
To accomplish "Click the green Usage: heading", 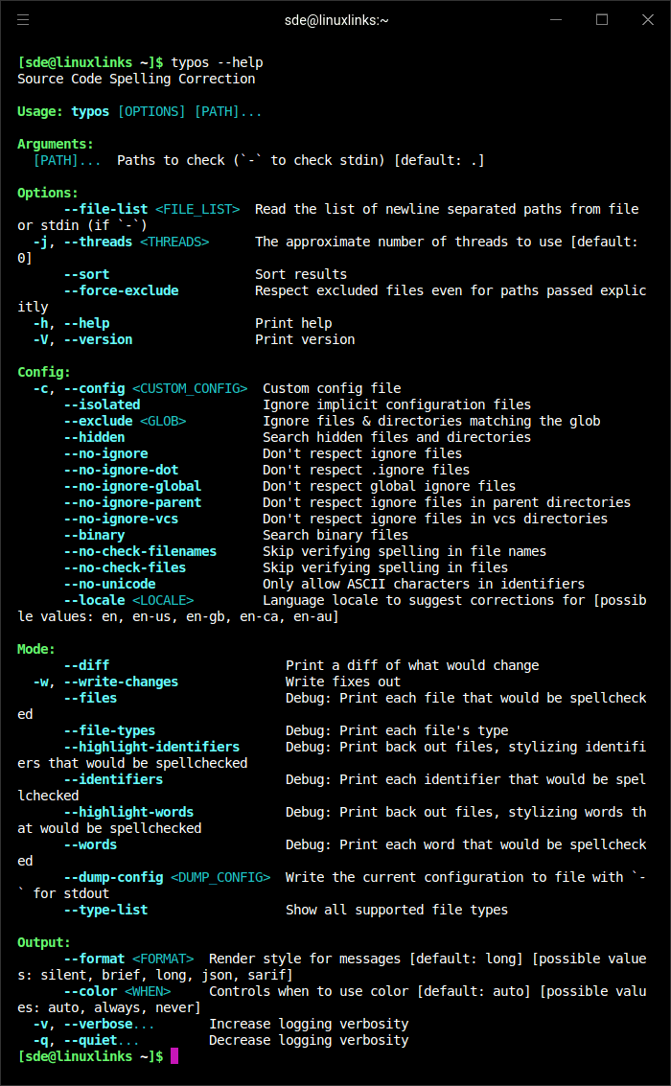I will (40, 111).
